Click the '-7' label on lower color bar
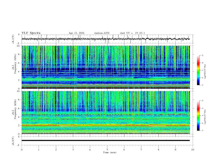The image size is (217, 168). coord(202,131)
